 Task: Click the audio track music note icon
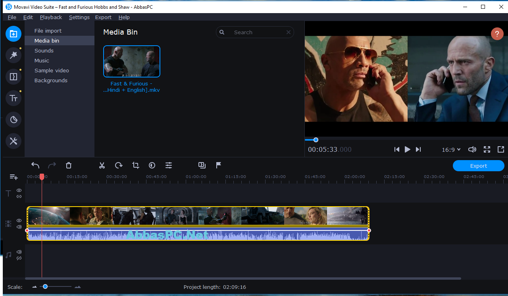click(8, 255)
